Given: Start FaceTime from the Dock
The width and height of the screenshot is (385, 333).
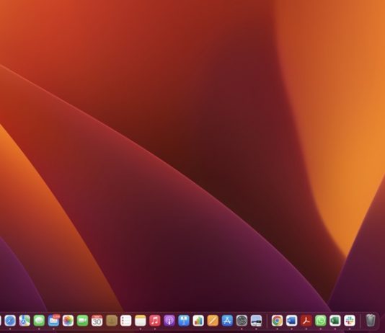Looking at the screenshot, I should point(82,321).
